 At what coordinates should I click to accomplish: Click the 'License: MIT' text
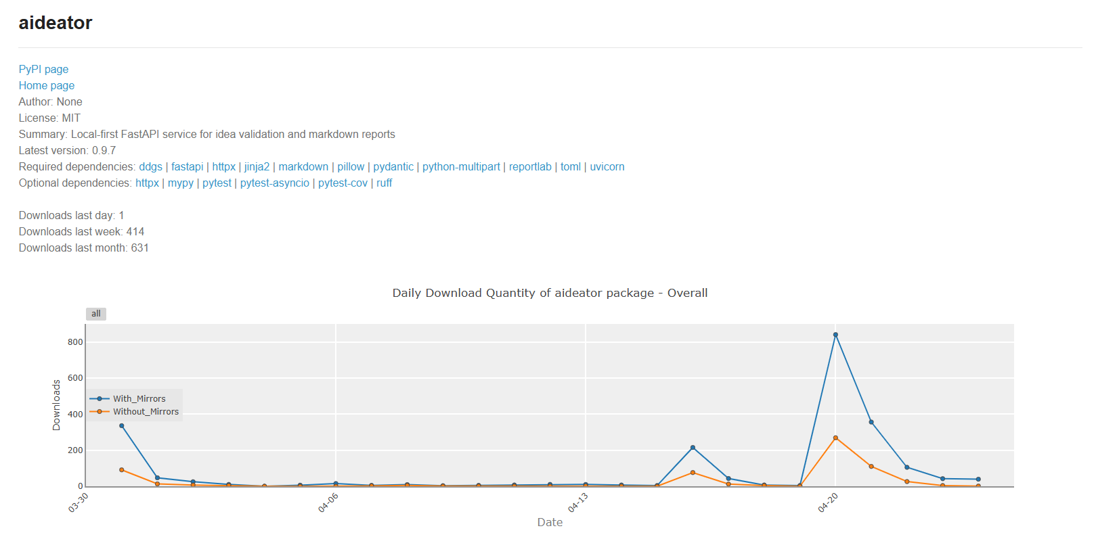pos(49,118)
